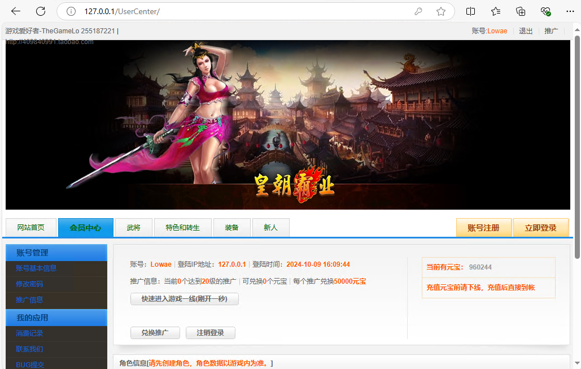The width and height of the screenshot is (581, 369).
Task: Click the 账号管理 sidebar header
Action: click(x=56, y=253)
